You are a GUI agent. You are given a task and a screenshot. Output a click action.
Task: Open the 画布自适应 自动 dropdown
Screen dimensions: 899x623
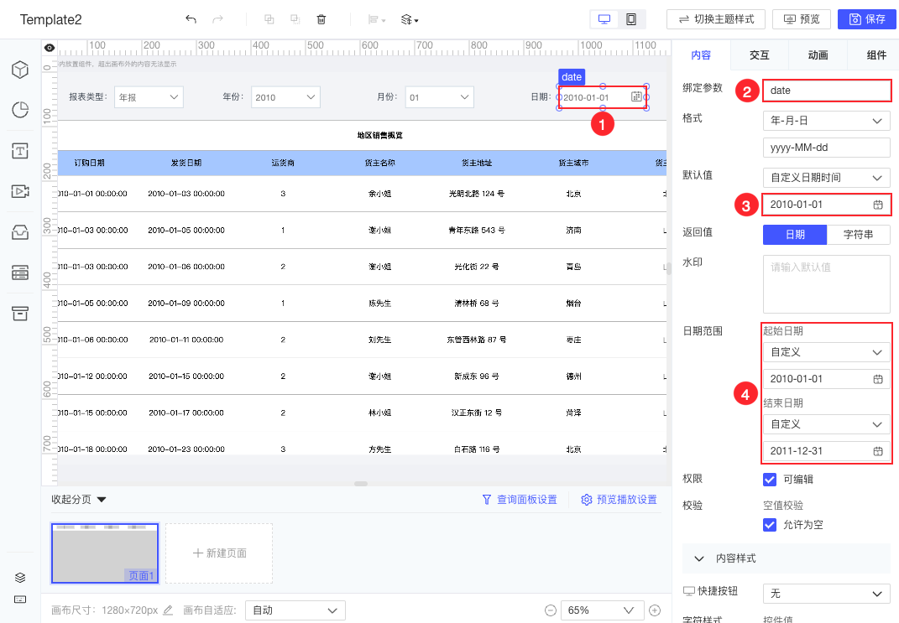click(x=295, y=610)
